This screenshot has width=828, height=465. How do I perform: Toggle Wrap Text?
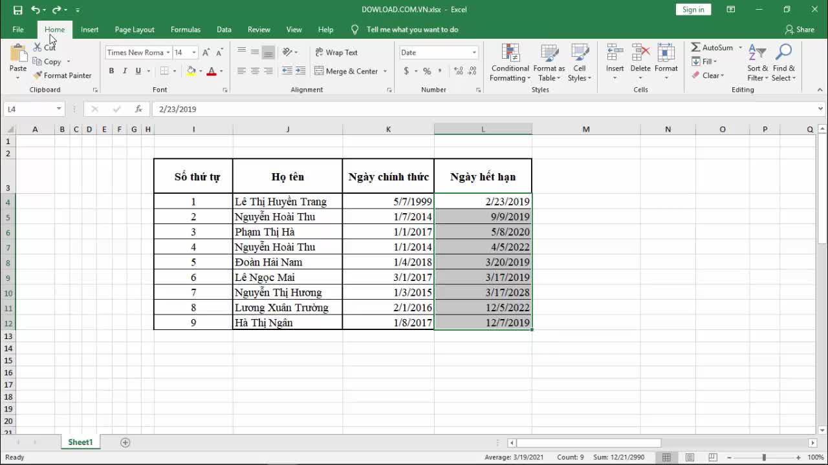(x=336, y=52)
